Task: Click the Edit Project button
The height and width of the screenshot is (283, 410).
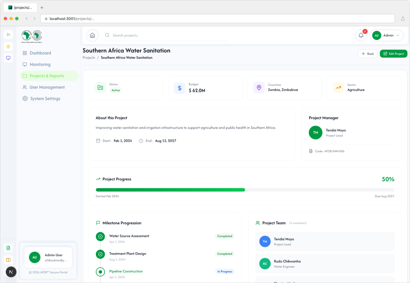Action: click(x=393, y=54)
